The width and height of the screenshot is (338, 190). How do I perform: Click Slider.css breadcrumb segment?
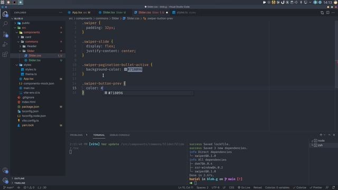[133, 18]
